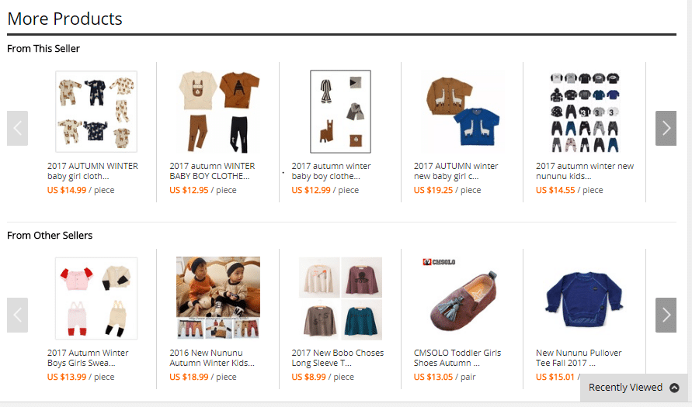This screenshot has height=407, width=692.
Task: Go back in From Other Sellers carousel
Action: point(17,315)
